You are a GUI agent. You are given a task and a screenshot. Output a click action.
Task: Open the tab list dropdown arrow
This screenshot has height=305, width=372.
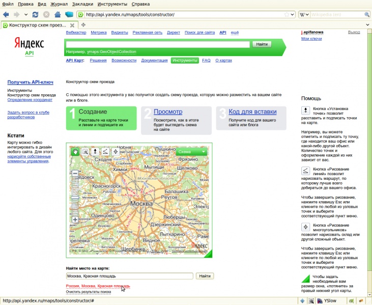tap(367, 25)
